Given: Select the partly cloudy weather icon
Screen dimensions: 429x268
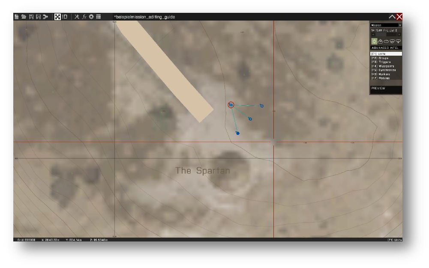Looking at the screenshot, I should [380, 41].
